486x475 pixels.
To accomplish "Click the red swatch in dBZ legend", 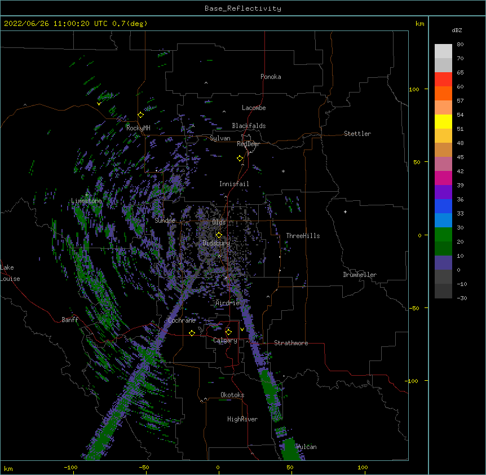I will (x=443, y=79).
